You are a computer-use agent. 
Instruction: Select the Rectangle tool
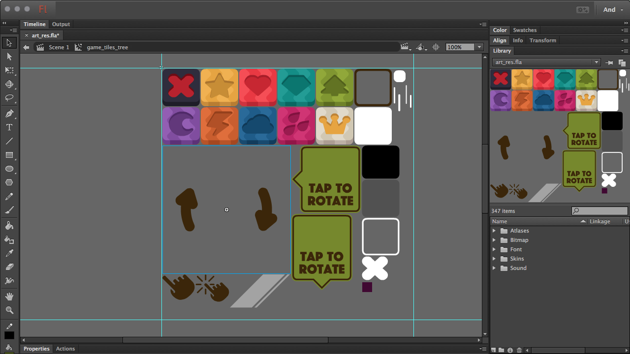pos(8,155)
